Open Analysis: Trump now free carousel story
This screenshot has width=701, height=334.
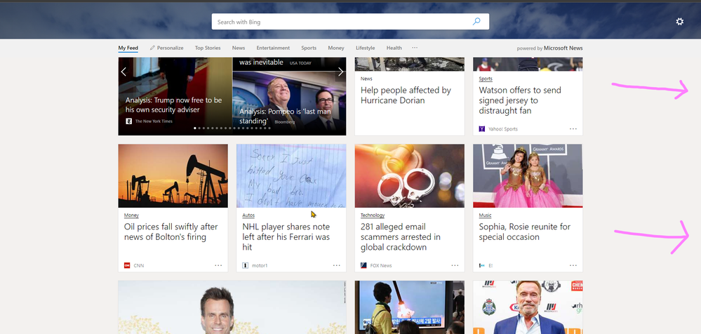point(173,105)
